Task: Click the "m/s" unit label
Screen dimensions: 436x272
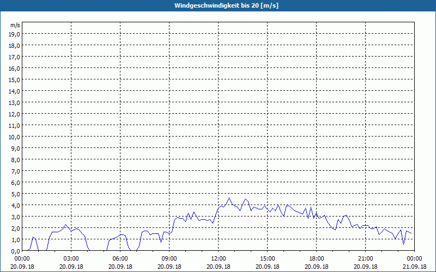Action: tap(15, 25)
